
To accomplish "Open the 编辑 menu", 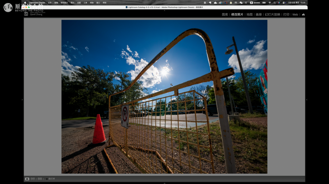I will (x=56, y=3).
